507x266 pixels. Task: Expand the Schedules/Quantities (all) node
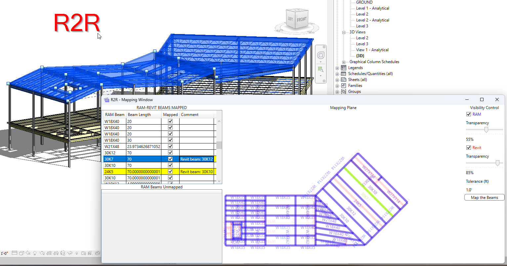tap(337, 74)
